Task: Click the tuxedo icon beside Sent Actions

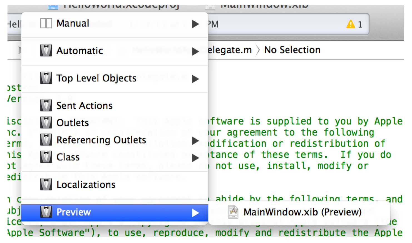Action: [46, 105]
